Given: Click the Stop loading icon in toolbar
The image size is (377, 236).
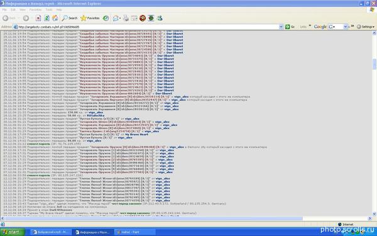Looking at the screenshot, I should click(38, 18).
